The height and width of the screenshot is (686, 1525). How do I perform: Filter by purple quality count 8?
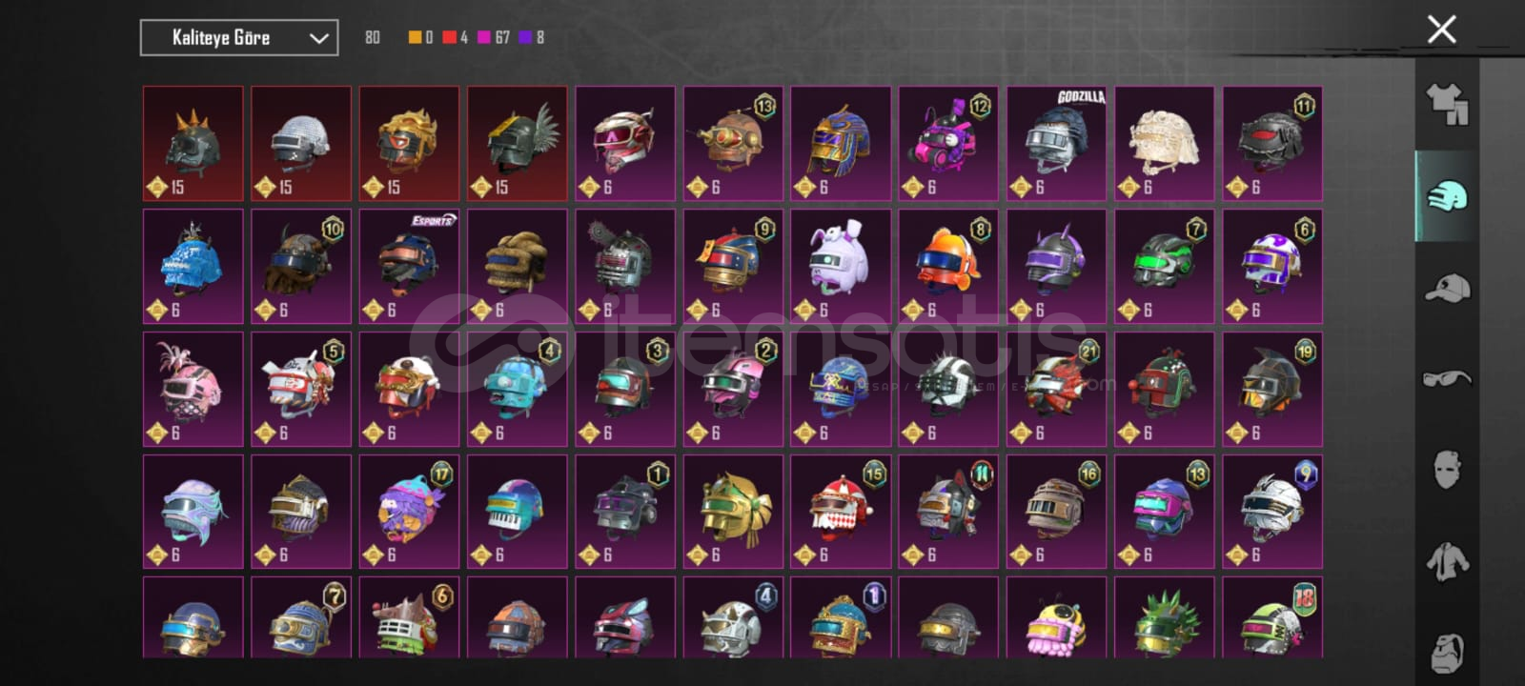tap(532, 37)
